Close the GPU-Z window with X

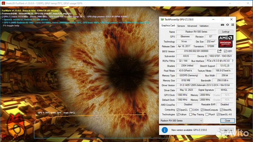click(231, 19)
